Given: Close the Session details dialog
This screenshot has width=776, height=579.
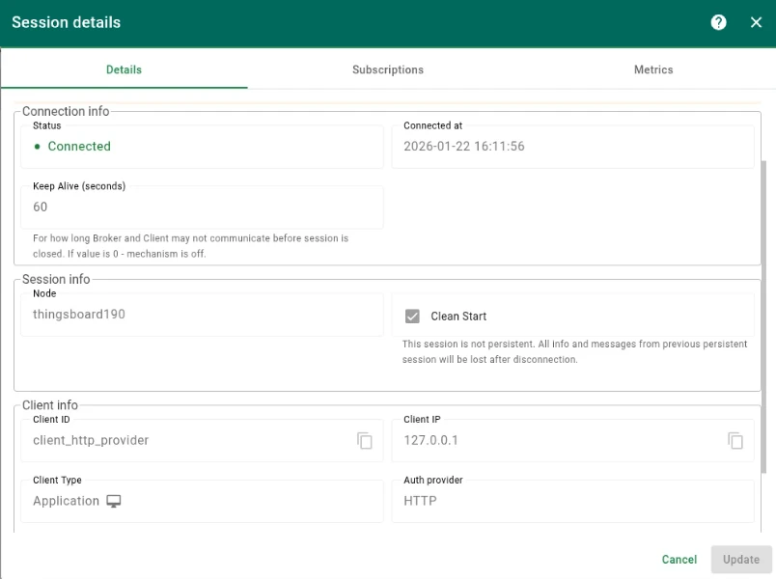Looking at the screenshot, I should click(756, 22).
